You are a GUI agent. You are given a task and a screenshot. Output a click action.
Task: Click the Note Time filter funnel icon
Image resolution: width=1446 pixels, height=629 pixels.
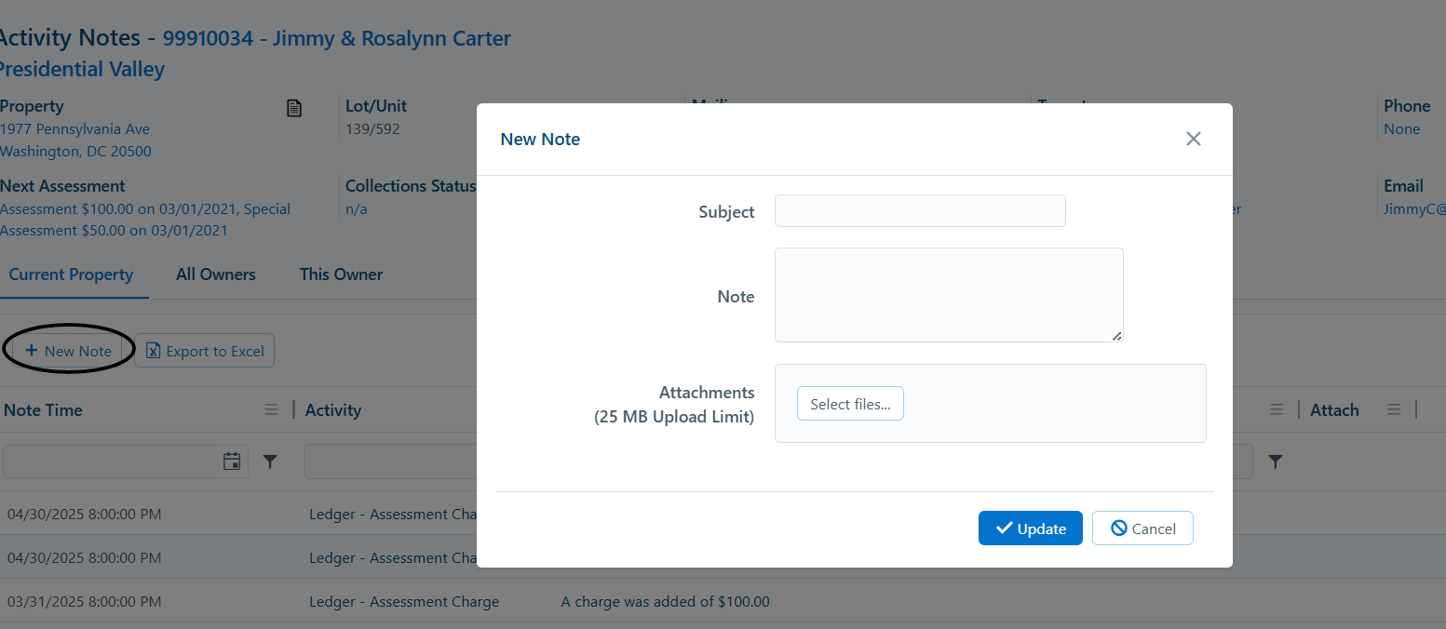click(270, 462)
